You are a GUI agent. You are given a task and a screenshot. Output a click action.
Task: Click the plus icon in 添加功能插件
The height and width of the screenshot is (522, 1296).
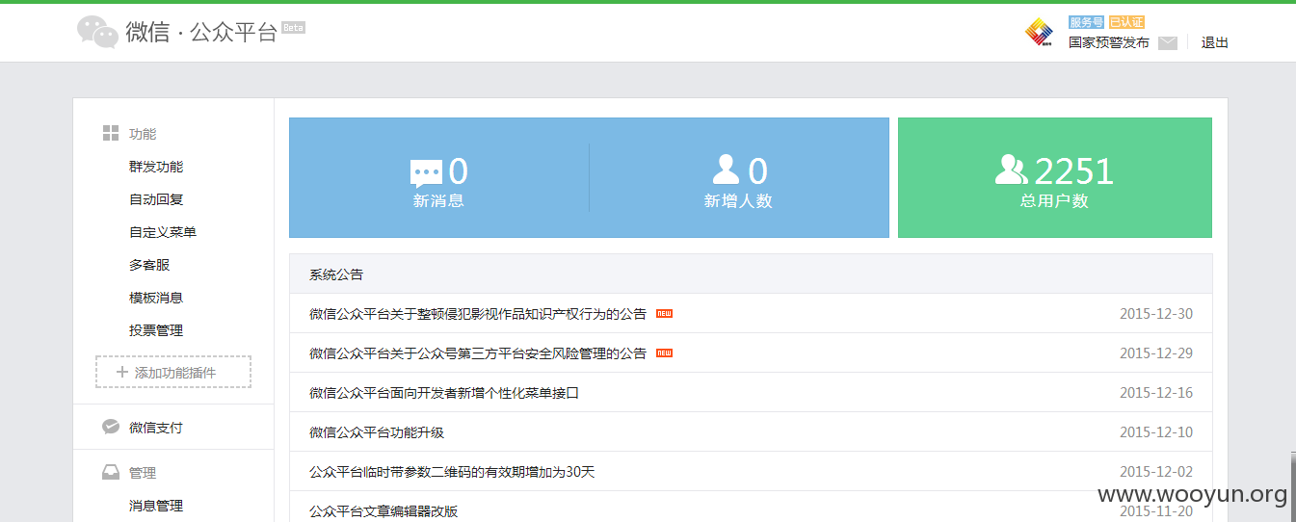click(121, 373)
